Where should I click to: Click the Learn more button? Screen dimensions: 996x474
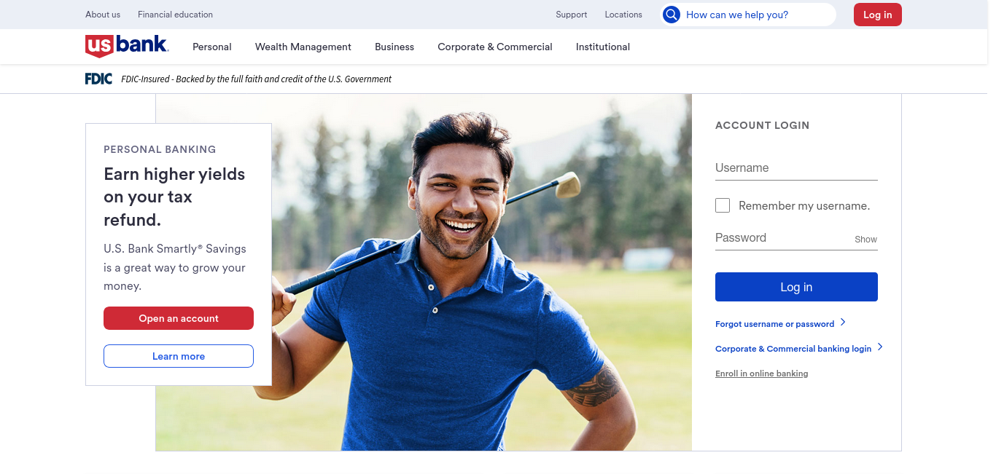(x=179, y=356)
